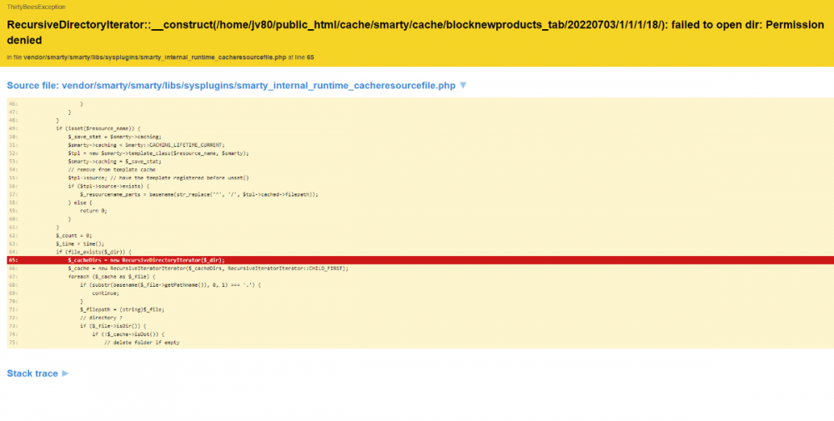
Task: Click the Source file heading link
Action: click(x=231, y=86)
